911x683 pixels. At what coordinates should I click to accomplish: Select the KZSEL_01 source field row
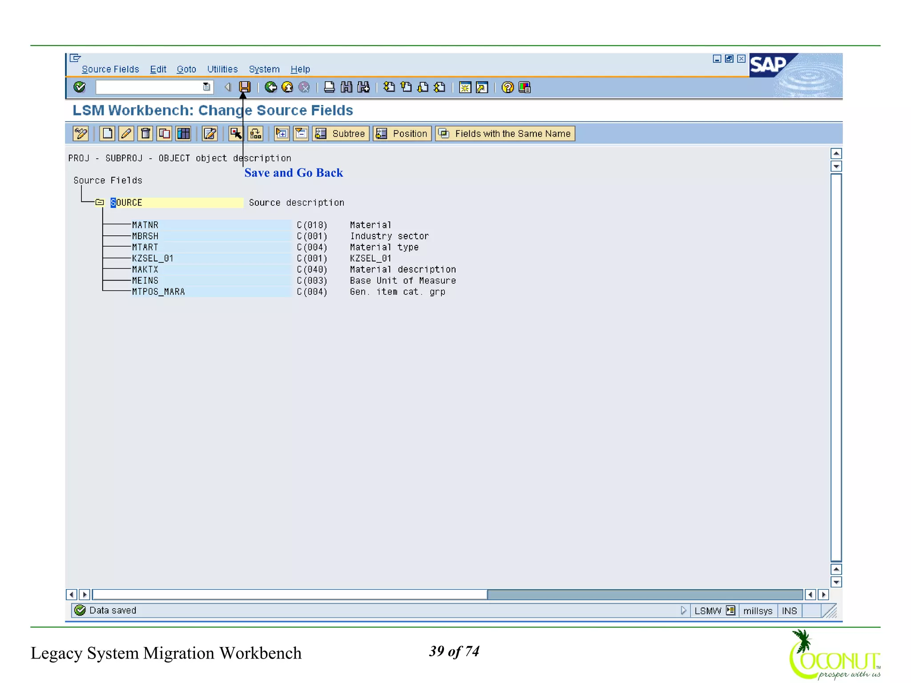pos(211,258)
